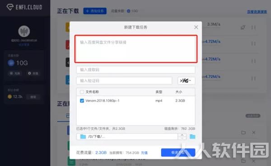271x166 pixels.
Task: Click the blue link under the user ID
Action: pyautogui.click(x=24, y=45)
